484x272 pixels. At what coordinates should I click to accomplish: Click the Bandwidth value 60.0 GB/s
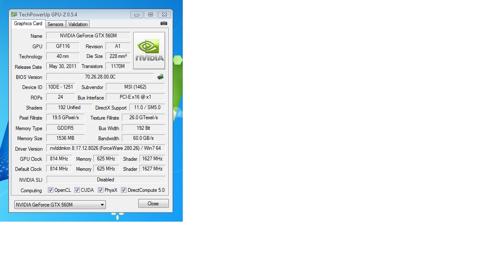(144, 138)
